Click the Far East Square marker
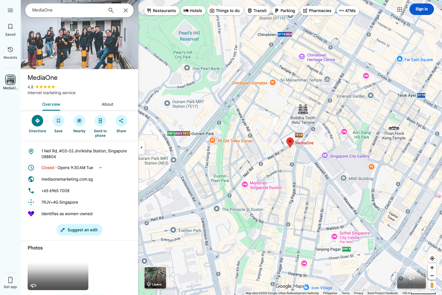This screenshot has height=295, width=442. pos(399,59)
